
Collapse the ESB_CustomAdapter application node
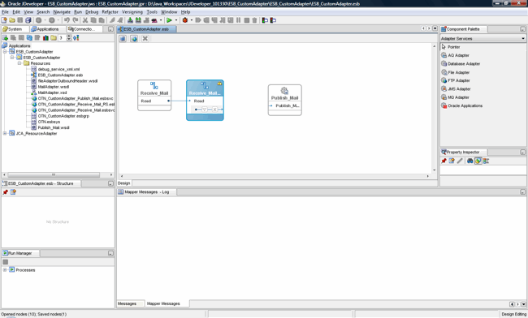(5, 51)
